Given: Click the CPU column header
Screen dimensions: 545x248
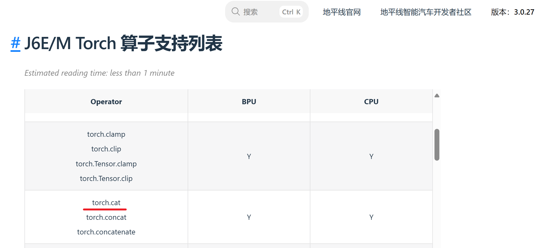Looking at the screenshot, I should (371, 102).
